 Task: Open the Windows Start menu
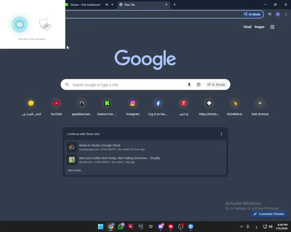click(101, 227)
